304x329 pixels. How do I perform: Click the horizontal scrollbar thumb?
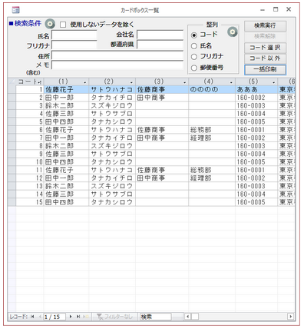195,317
